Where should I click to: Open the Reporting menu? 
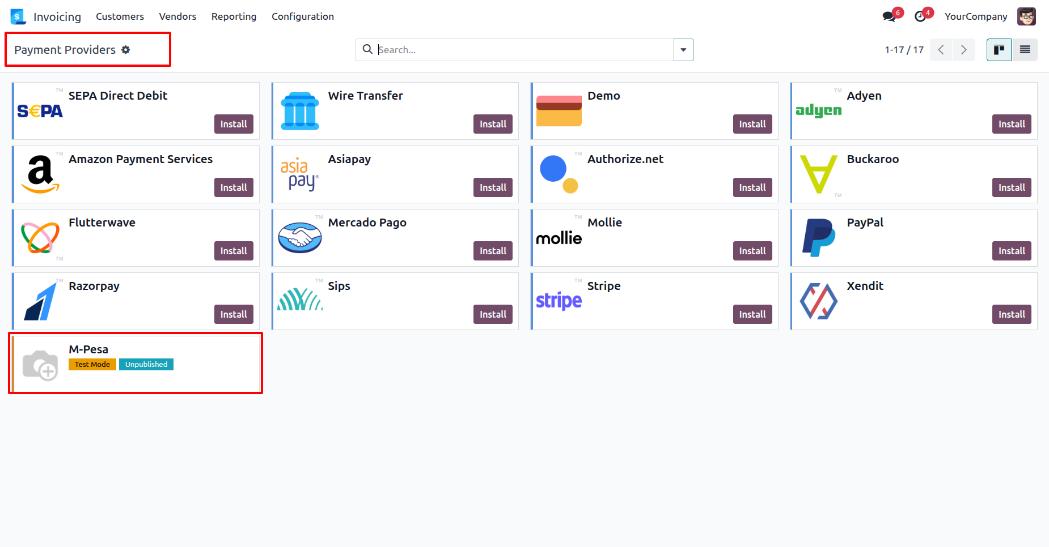click(x=234, y=16)
